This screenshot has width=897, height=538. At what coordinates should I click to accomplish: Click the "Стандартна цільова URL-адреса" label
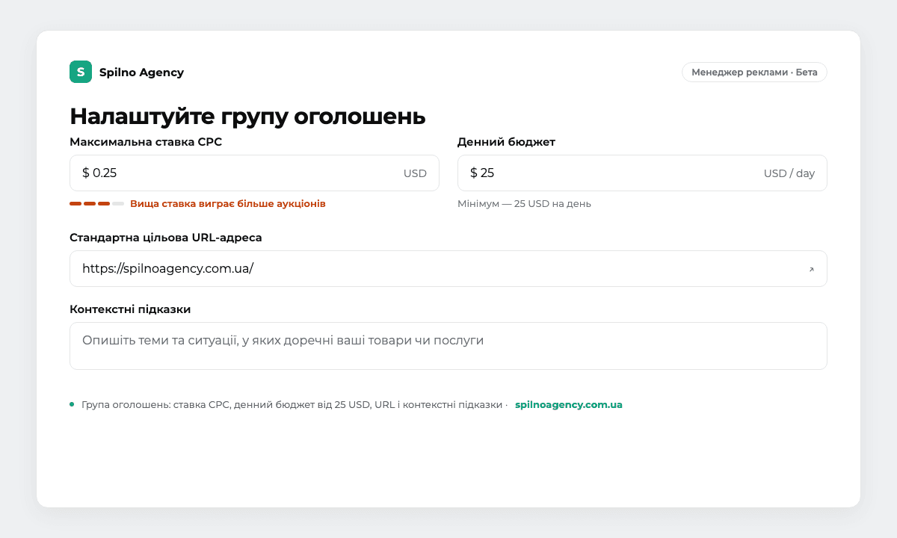coord(166,238)
